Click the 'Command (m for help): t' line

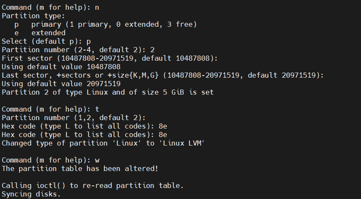[50, 109]
